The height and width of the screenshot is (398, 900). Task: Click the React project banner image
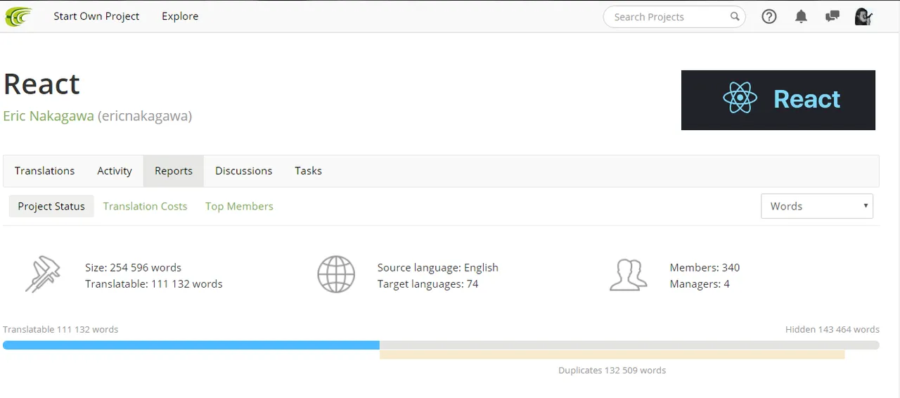[x=778, y=100]
